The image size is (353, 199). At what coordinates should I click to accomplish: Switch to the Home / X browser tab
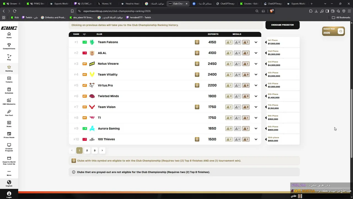coord(106,4)
